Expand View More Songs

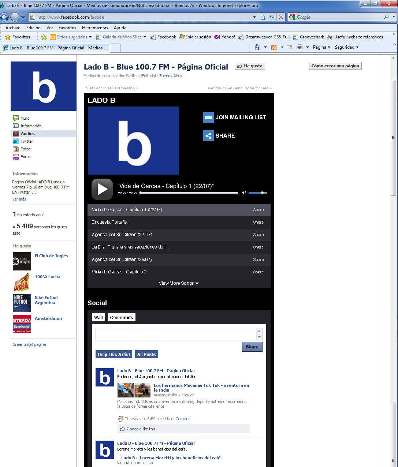click(x=179, y=283)
